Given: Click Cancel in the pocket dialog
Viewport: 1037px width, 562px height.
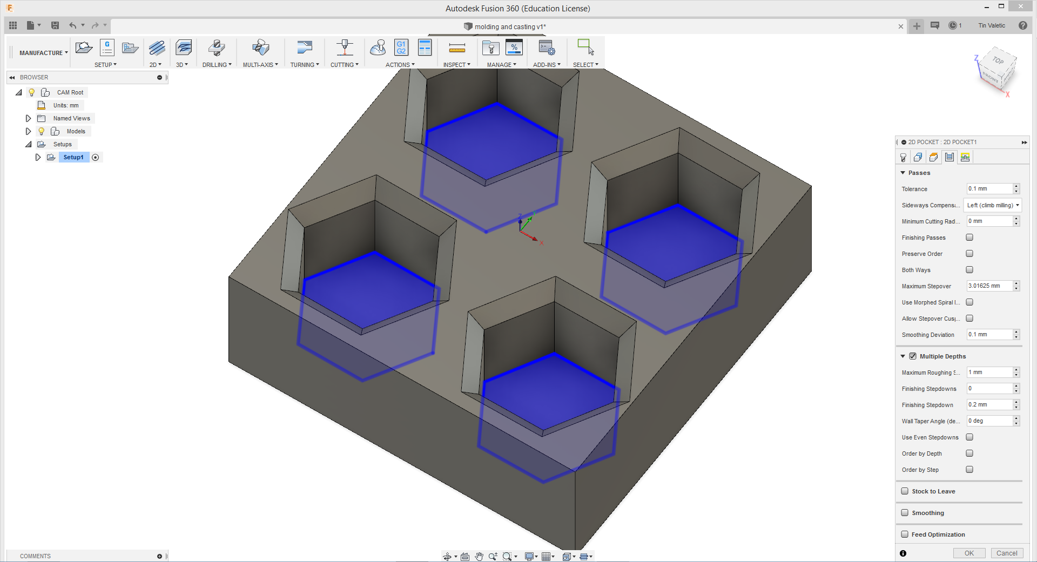Looking at the screenshot, I should coord(1007,553).
